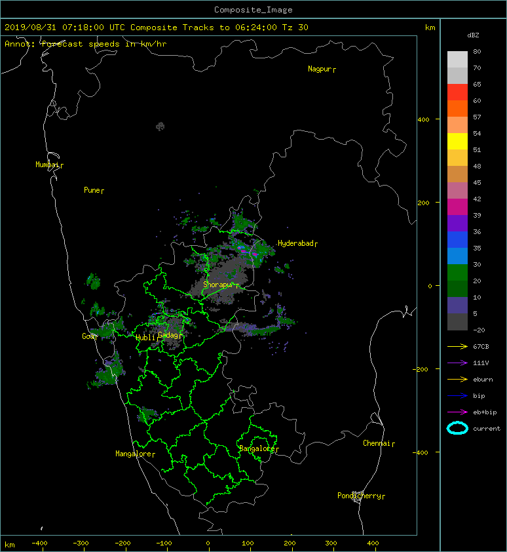Select the Bangalore city label
The image size is (507, 552).
[259, 449]
